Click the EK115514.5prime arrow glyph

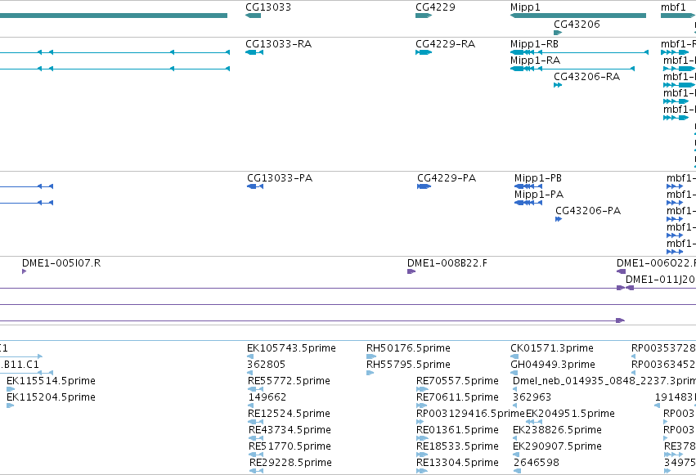click(x=11, y=389)
